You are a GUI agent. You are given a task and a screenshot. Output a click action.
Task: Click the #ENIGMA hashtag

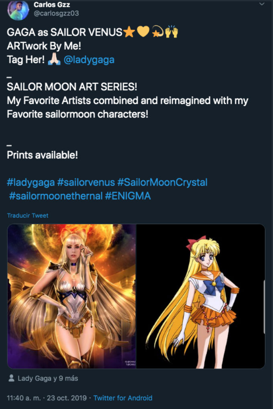[128, 196]
